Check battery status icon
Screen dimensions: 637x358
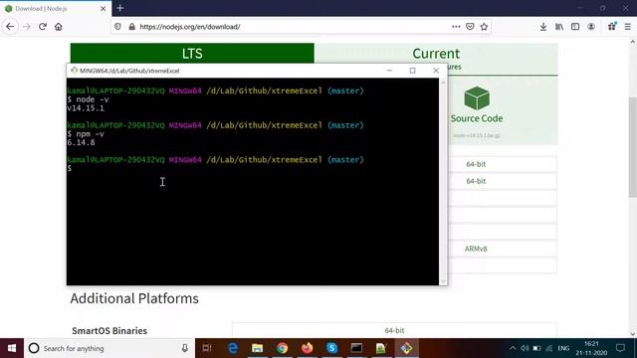536,348
